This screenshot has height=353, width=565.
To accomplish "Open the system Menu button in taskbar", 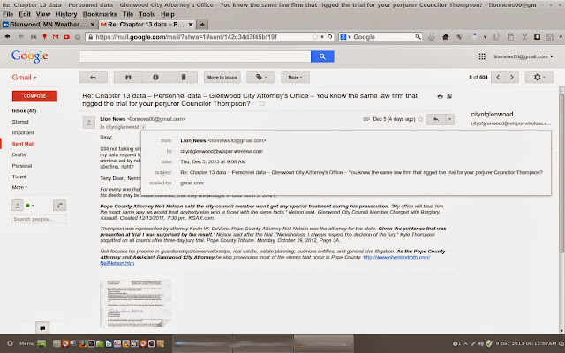I will tap(26, 343).
